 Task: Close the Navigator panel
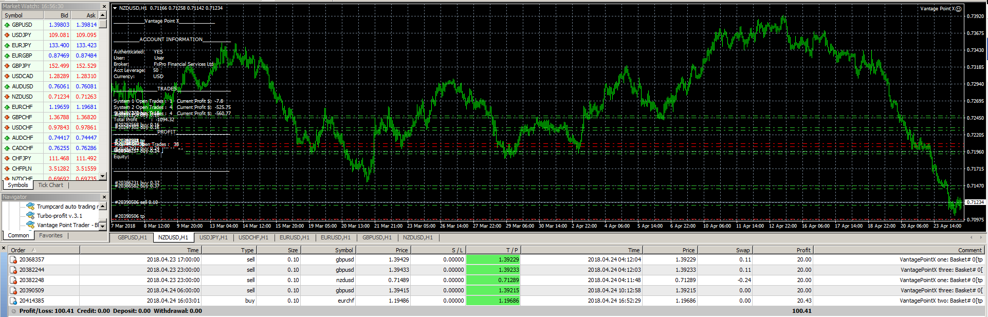pos(104,197)
